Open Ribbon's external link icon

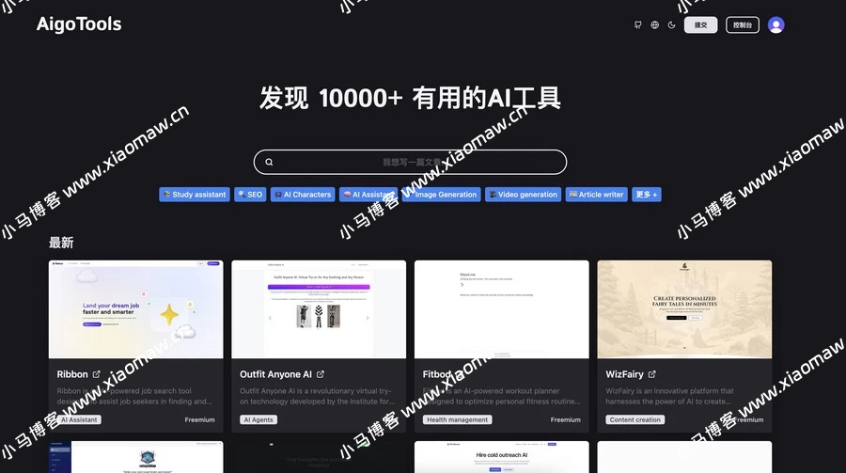pos(97,374)
